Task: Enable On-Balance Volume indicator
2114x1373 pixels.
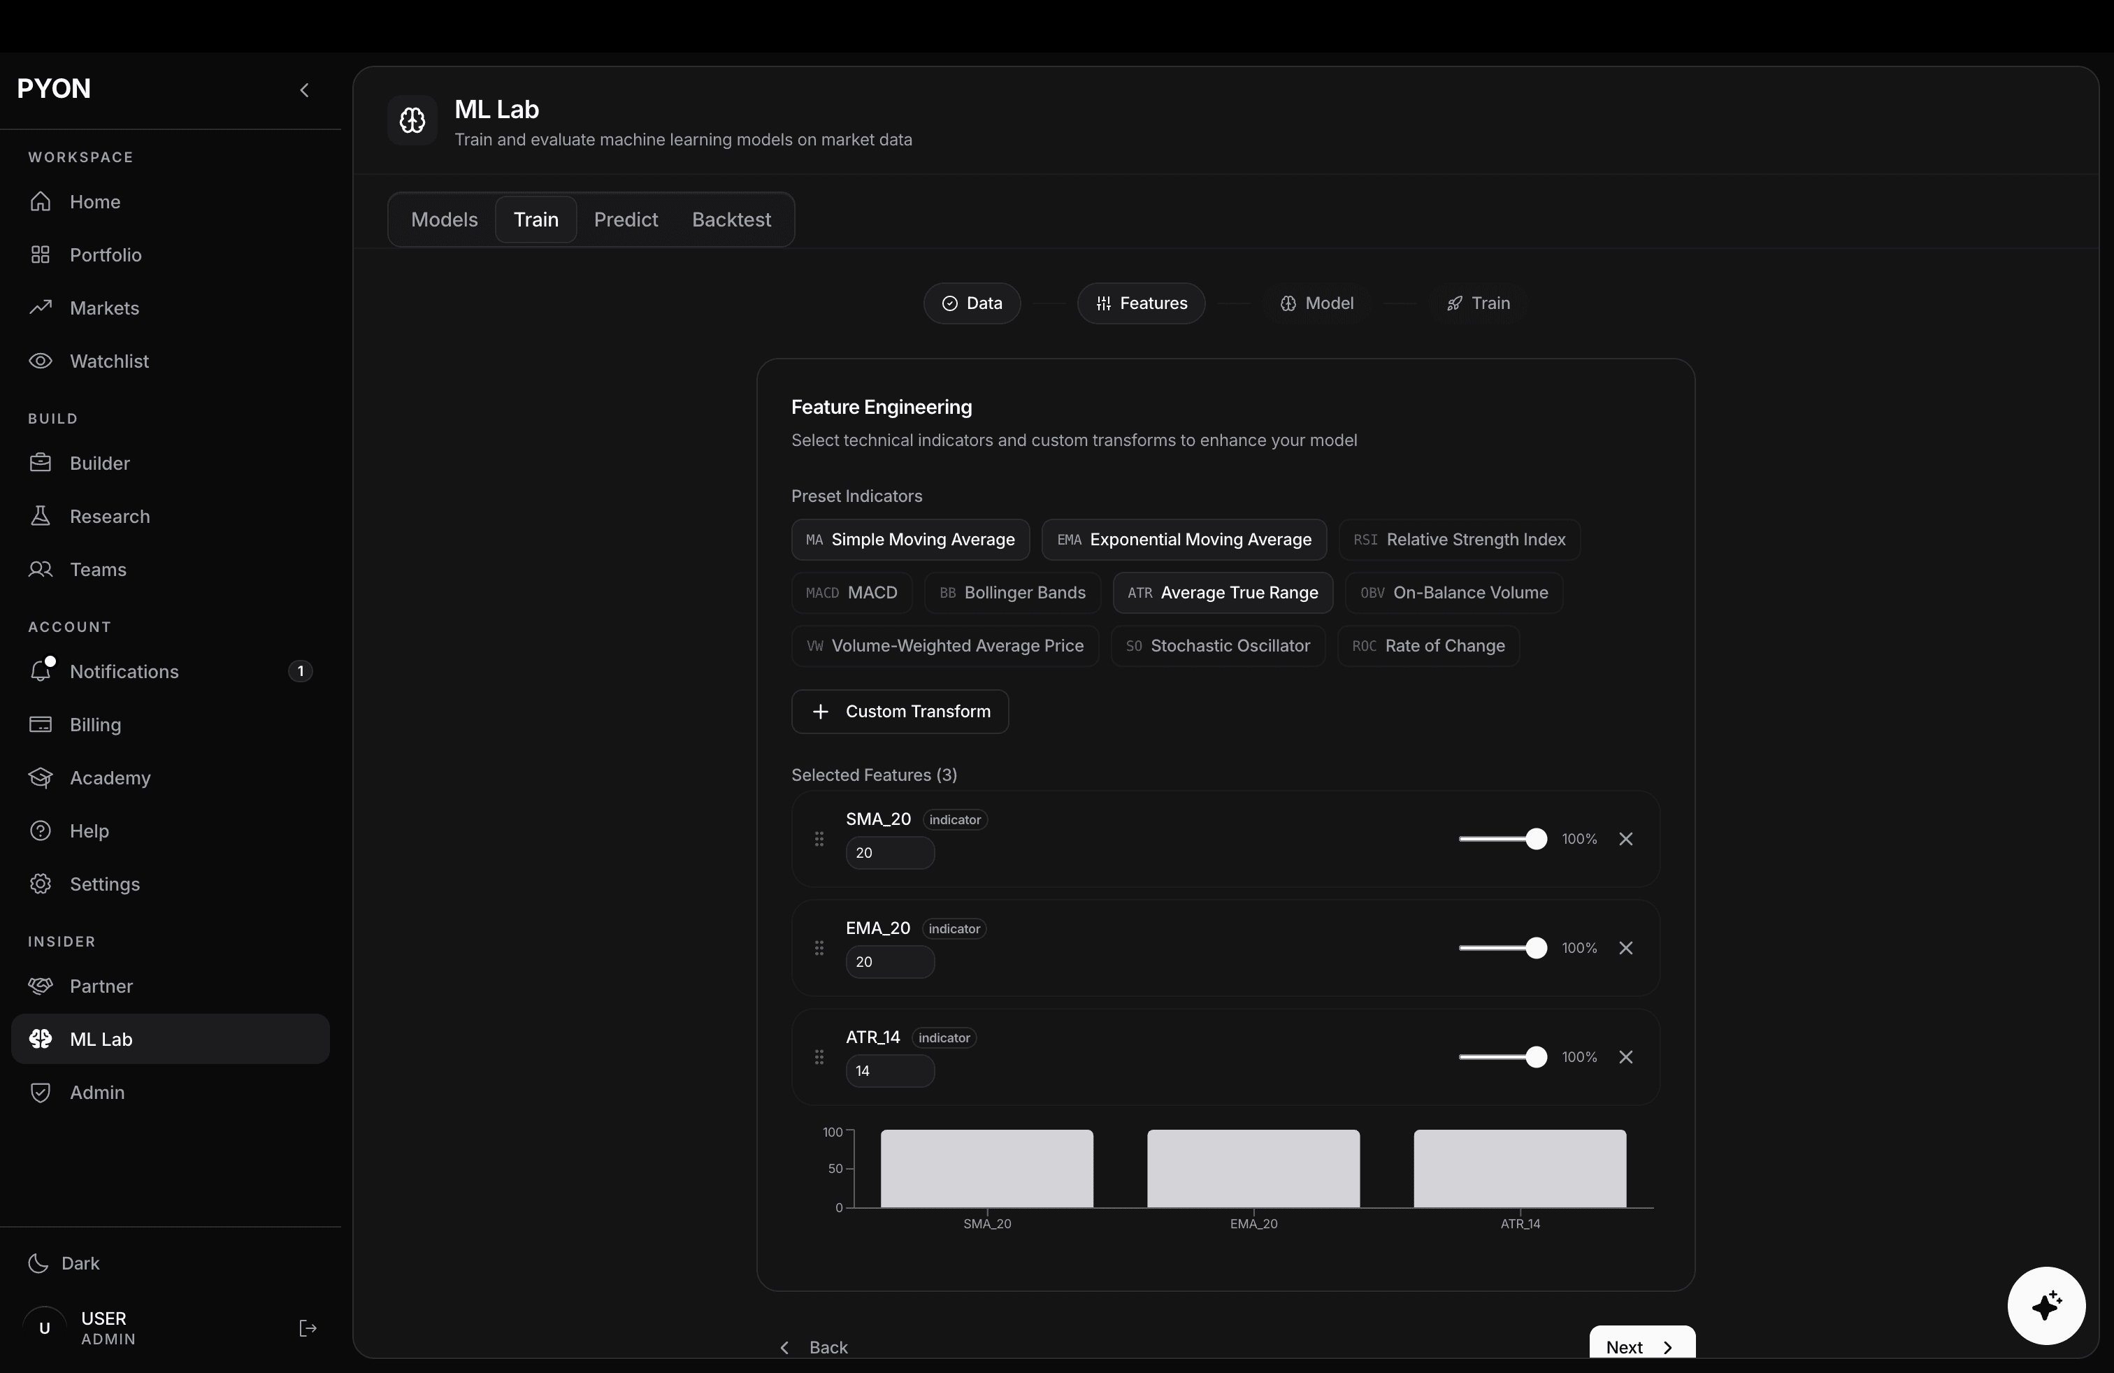Action: click(1454, 592)
